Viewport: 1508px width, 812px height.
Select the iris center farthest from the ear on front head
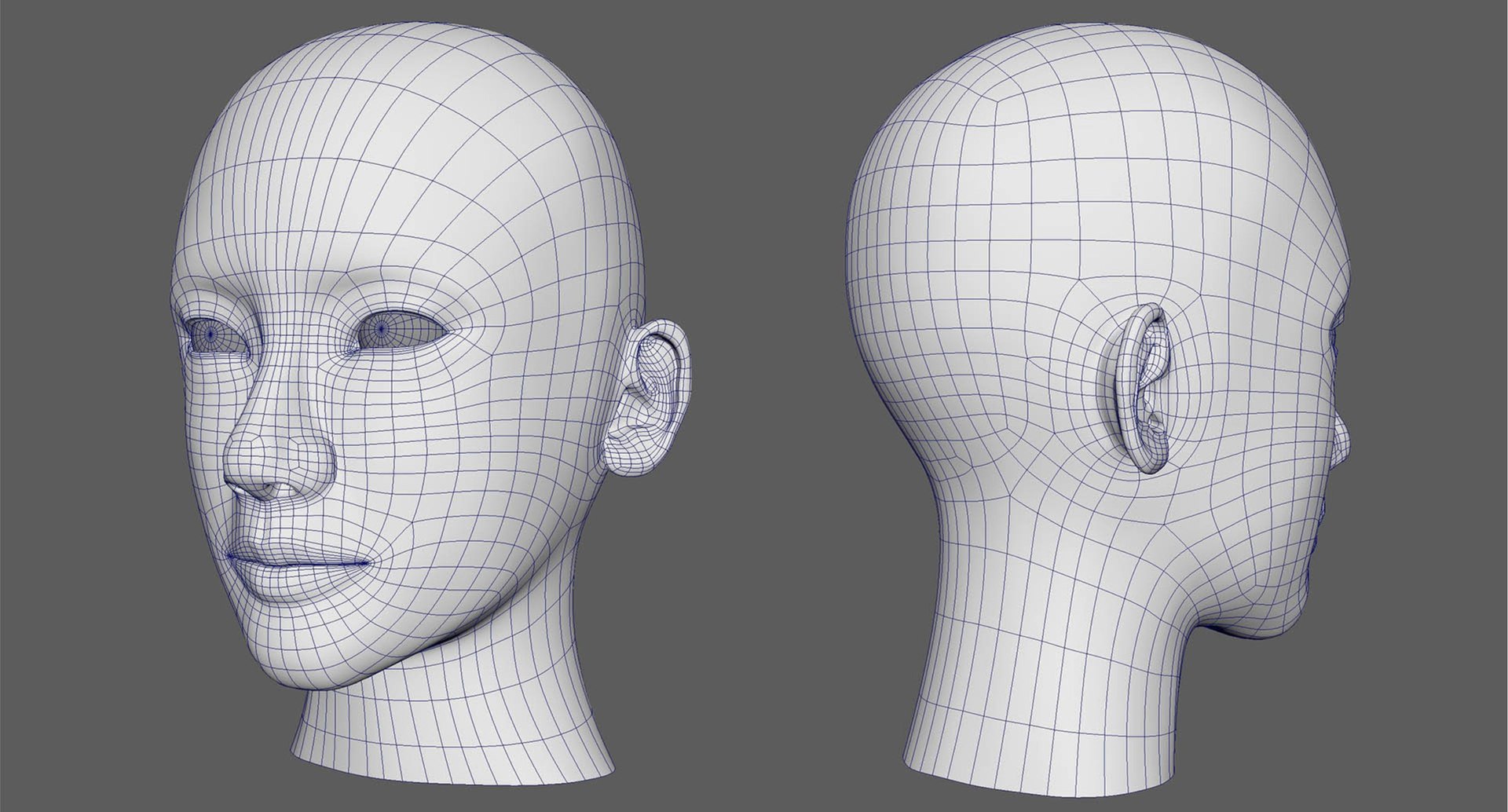tap(210, 334)
